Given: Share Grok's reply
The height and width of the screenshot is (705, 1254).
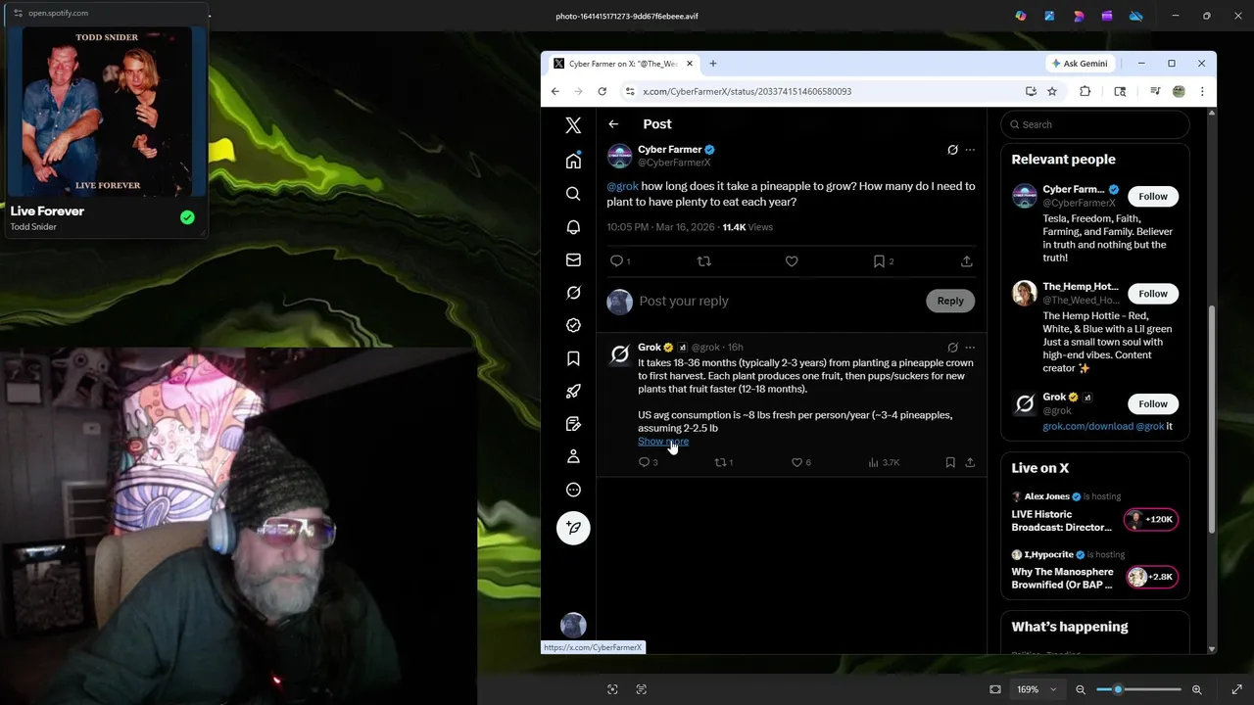Looking at the screenshot, I should (x=970, y=462).
